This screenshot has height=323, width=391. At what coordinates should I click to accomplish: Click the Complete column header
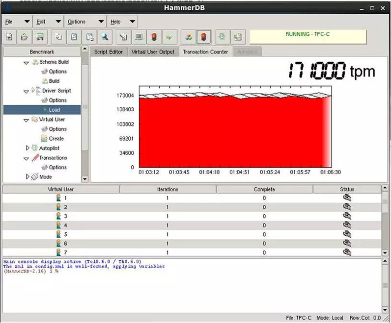click(x=264, y=189)
